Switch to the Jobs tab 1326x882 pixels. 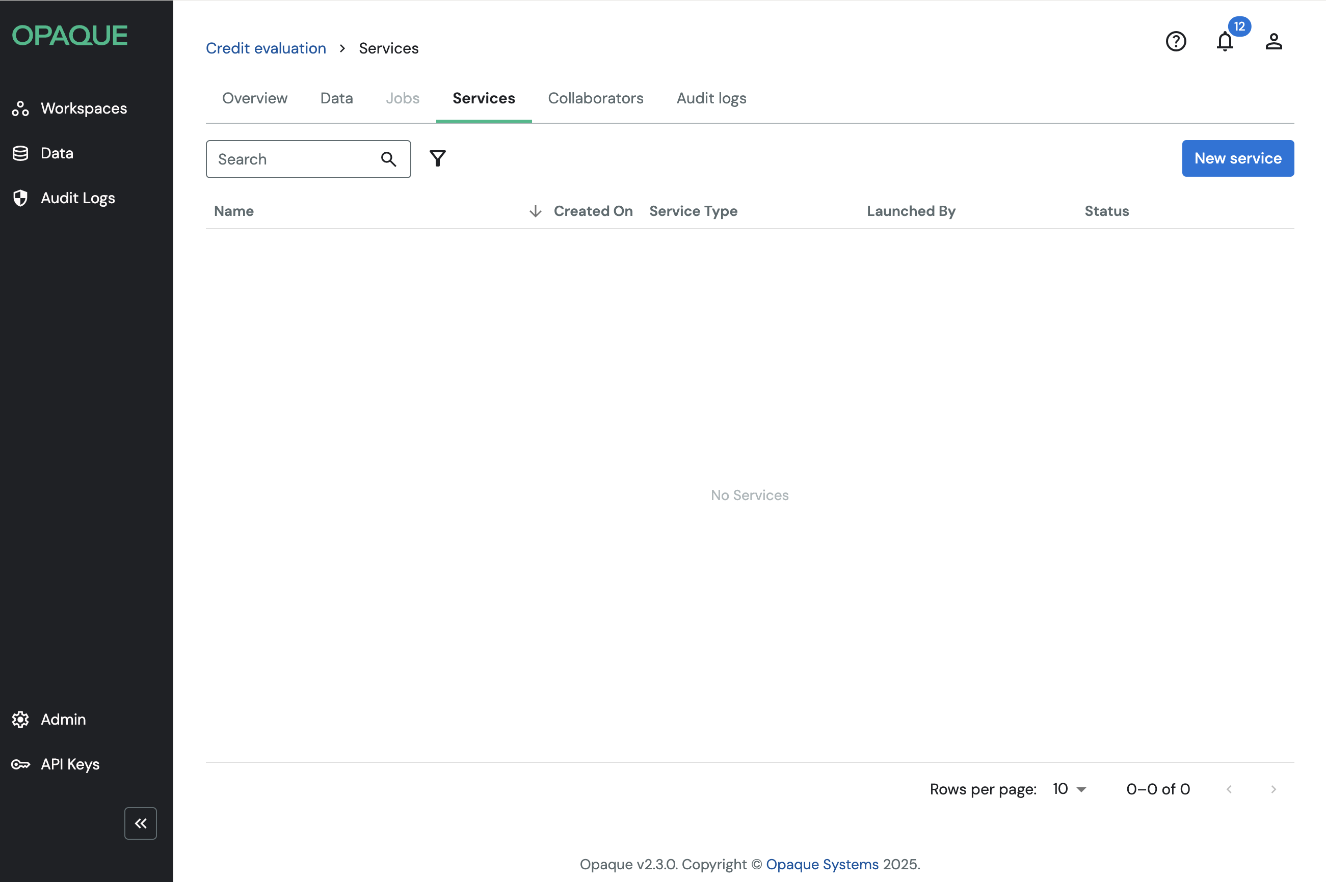click(403, 98)
